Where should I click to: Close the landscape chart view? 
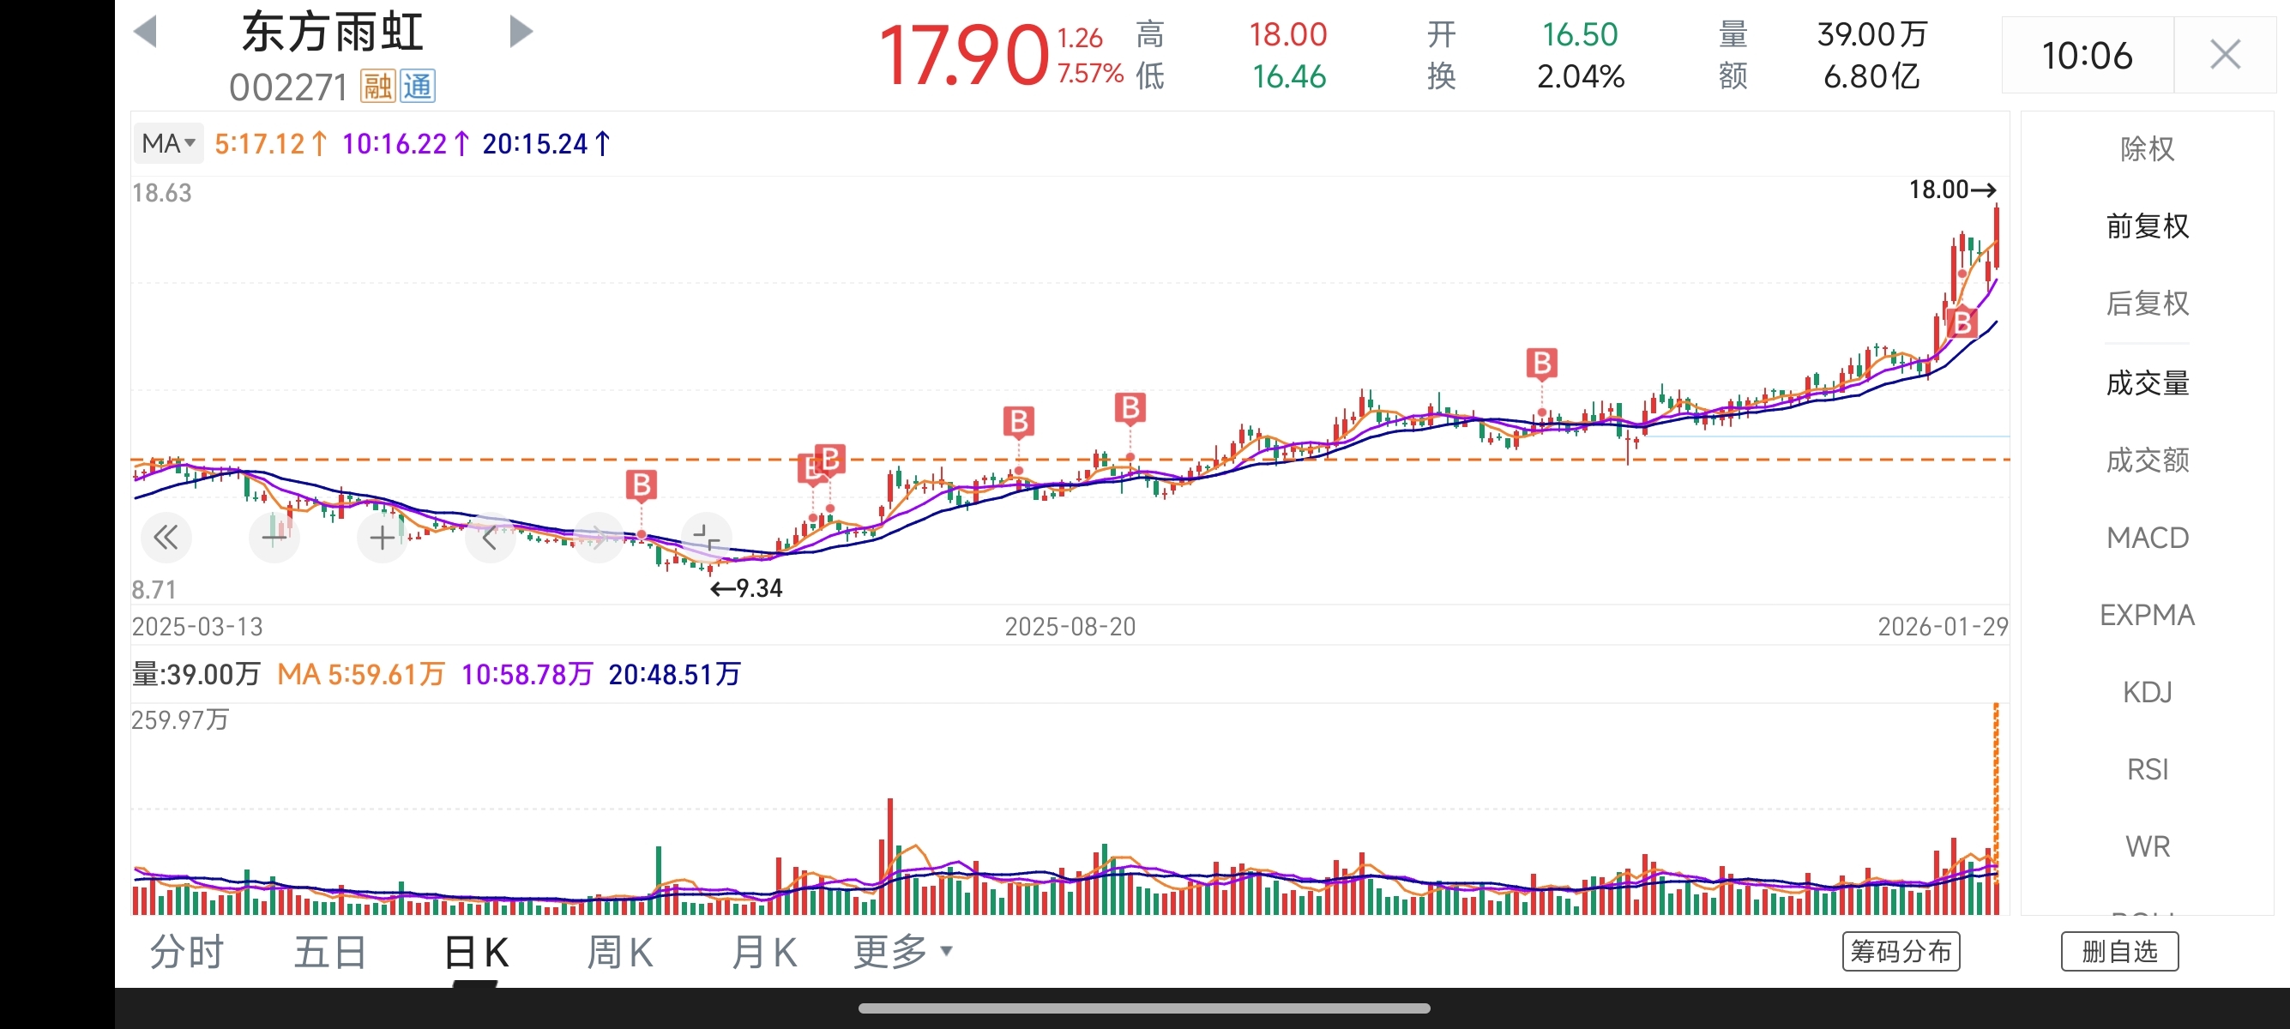click(x=2224, y=55)
